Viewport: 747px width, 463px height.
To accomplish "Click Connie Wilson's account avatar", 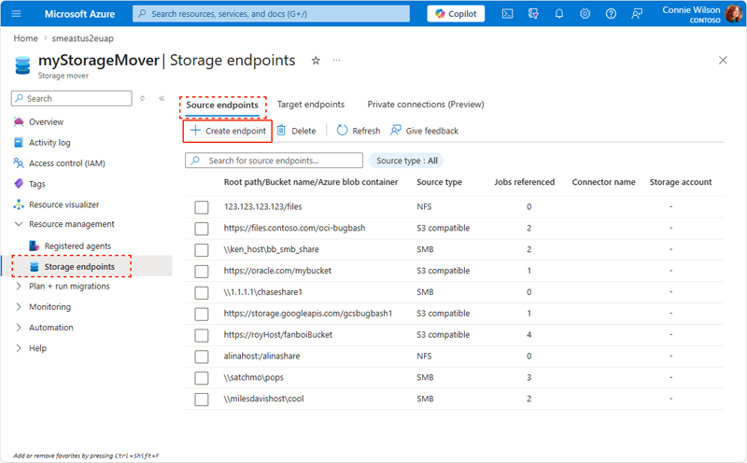I will point(733,14).
